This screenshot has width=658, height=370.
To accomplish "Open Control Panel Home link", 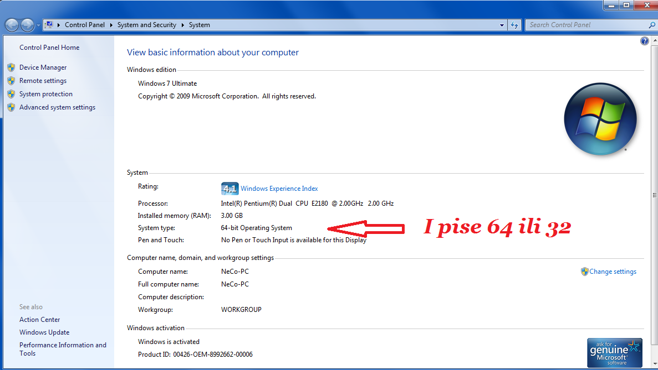I will [49, 48].
